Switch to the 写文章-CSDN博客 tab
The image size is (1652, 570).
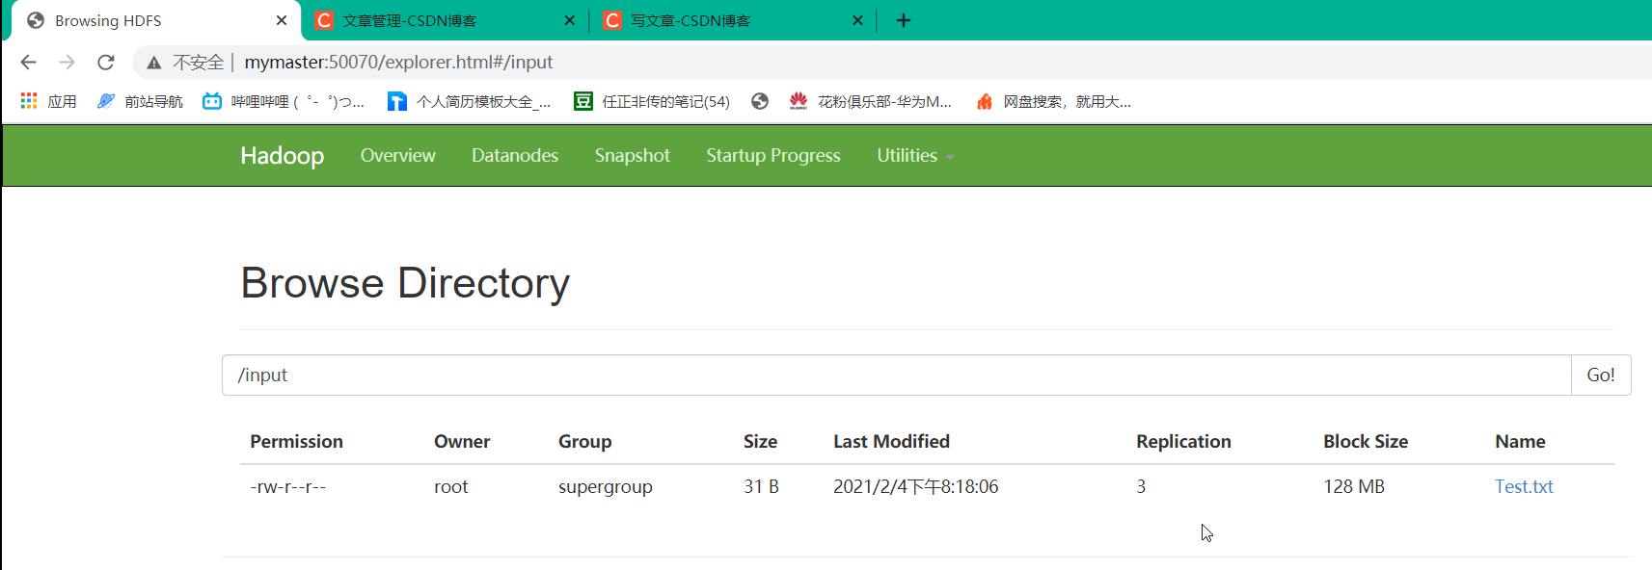click(x=734, y=20)
